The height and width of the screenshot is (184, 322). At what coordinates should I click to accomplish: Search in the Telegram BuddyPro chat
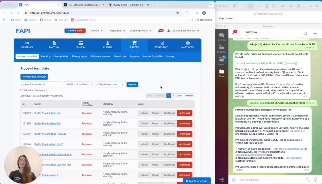click(x=305, y=33)
